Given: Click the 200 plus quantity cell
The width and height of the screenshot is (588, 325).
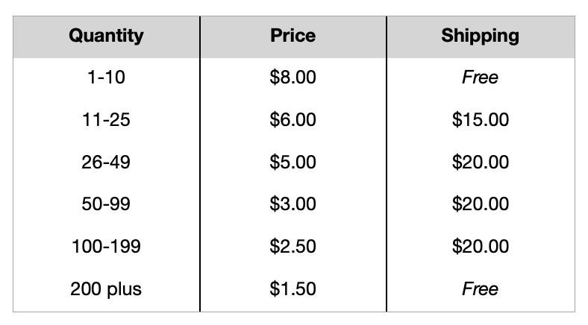Looking at the screenshot, I should 106,288.
